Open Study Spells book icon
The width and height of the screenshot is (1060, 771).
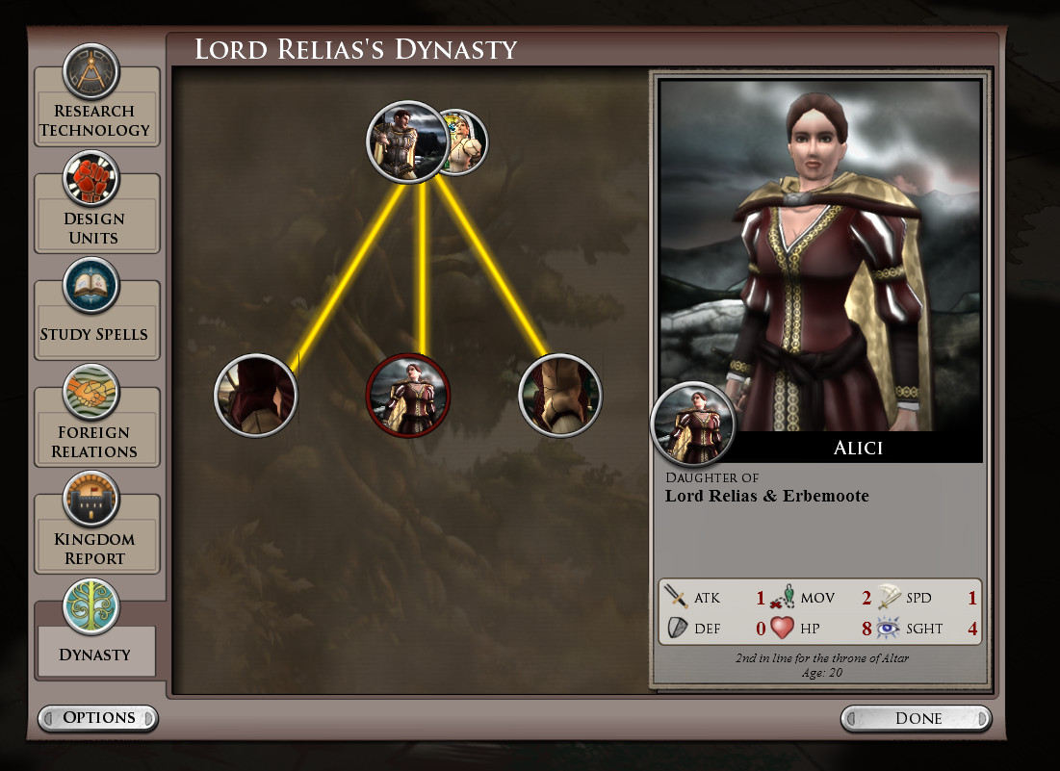tap(91, 286)
